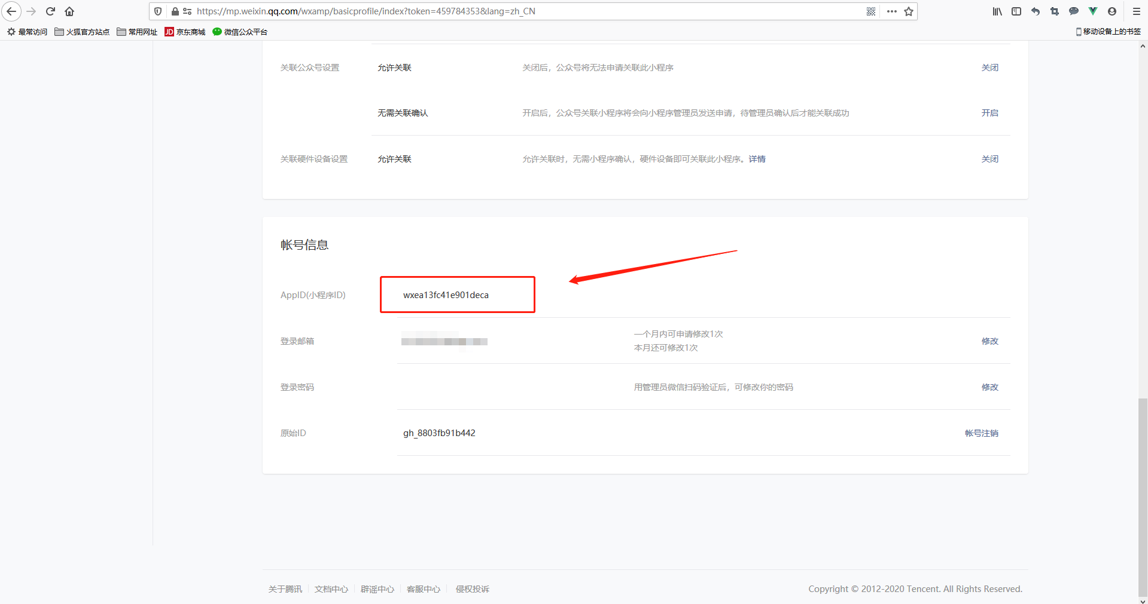Open the 京东商城 bookmark
Image resolution: width=1148 pixels, height=604 pixels.
[185, 32]
